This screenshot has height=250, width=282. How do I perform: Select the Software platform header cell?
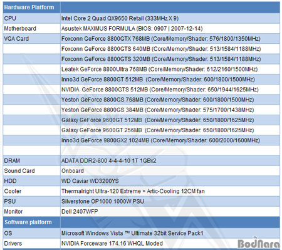click(32, 222)
